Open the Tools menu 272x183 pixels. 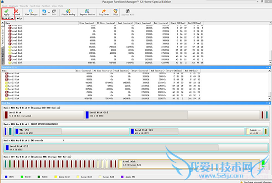point(4,6)
